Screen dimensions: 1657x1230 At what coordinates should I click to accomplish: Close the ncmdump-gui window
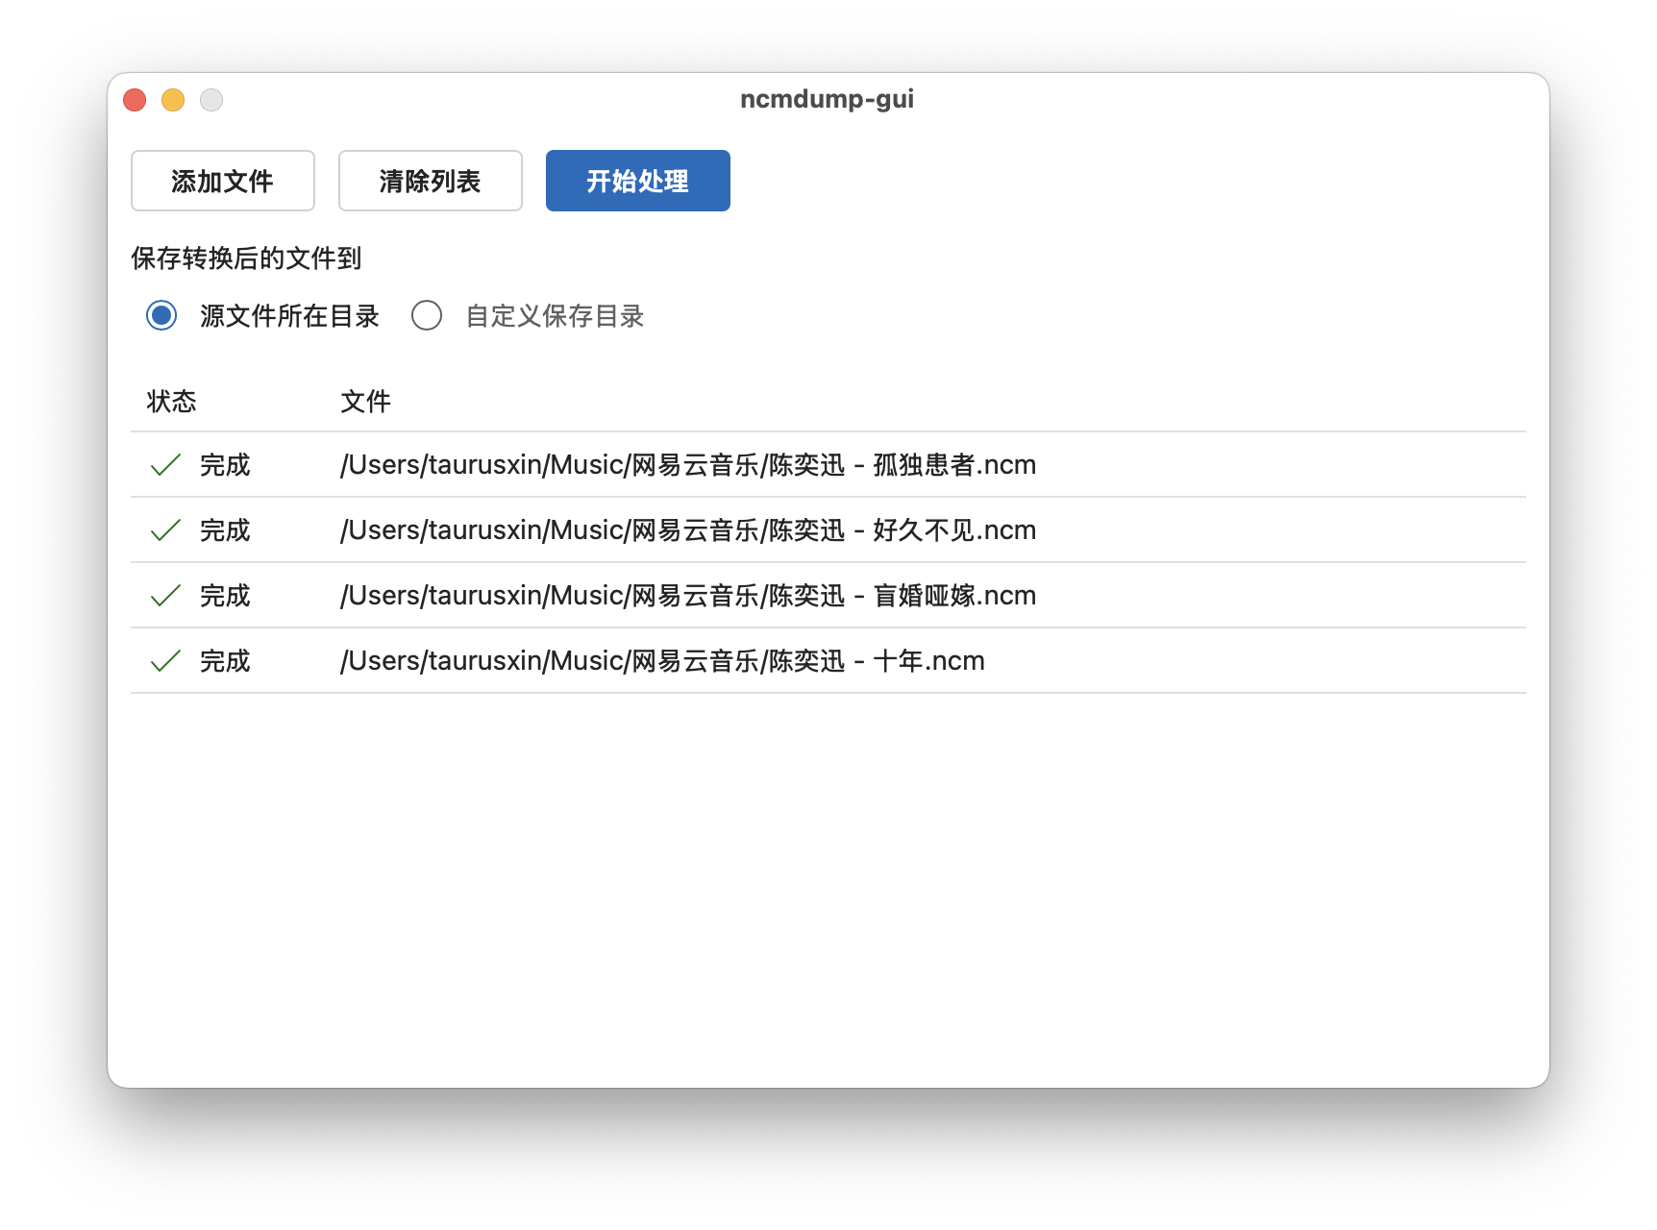click(x=135, y=100)
